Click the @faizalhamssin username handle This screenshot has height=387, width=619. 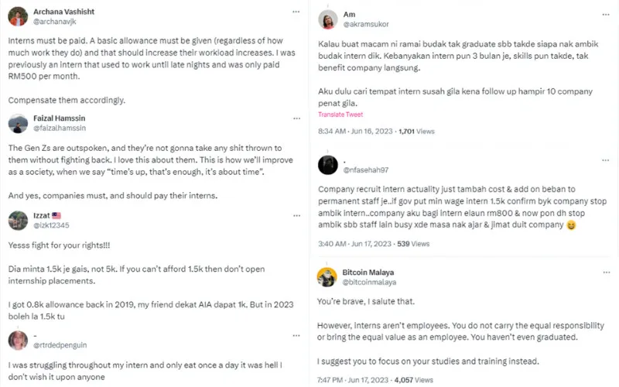(x=59, y=128)
